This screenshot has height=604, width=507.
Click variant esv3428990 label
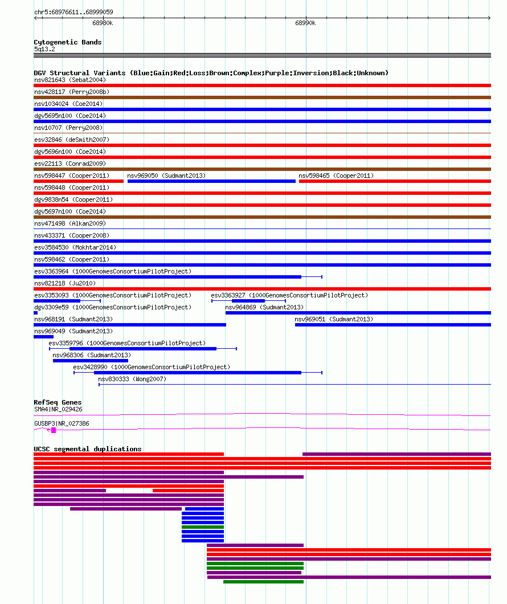tap(152, 367)
